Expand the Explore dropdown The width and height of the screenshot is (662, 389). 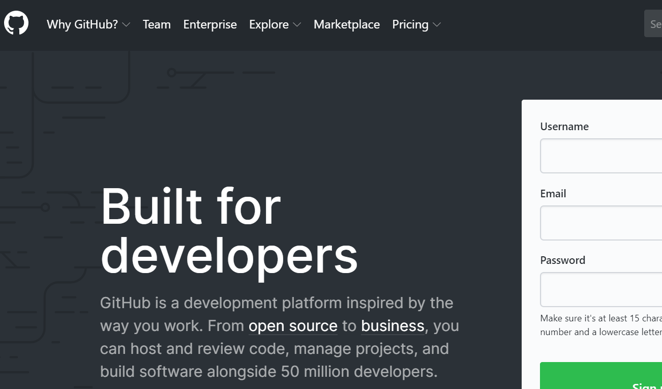[x=275, y=24]
